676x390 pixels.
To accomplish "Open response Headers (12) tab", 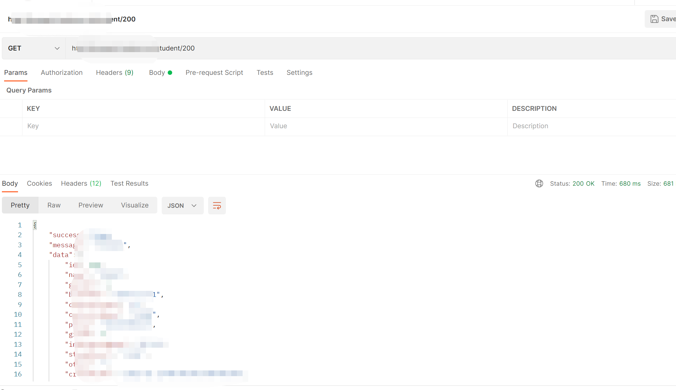I will (x=81, y=183).
